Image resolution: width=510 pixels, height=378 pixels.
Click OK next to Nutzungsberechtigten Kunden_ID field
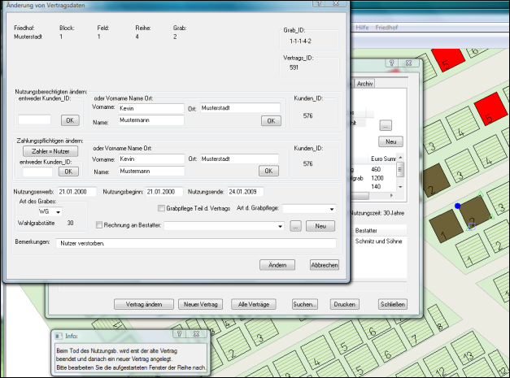click(x=70, y=120)
